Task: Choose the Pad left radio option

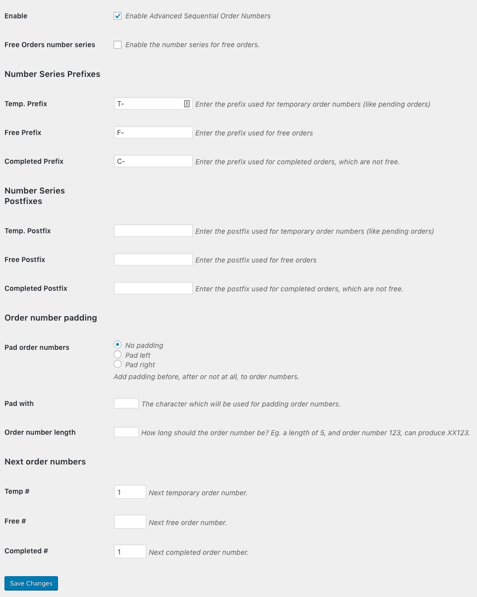Action: 118,354
